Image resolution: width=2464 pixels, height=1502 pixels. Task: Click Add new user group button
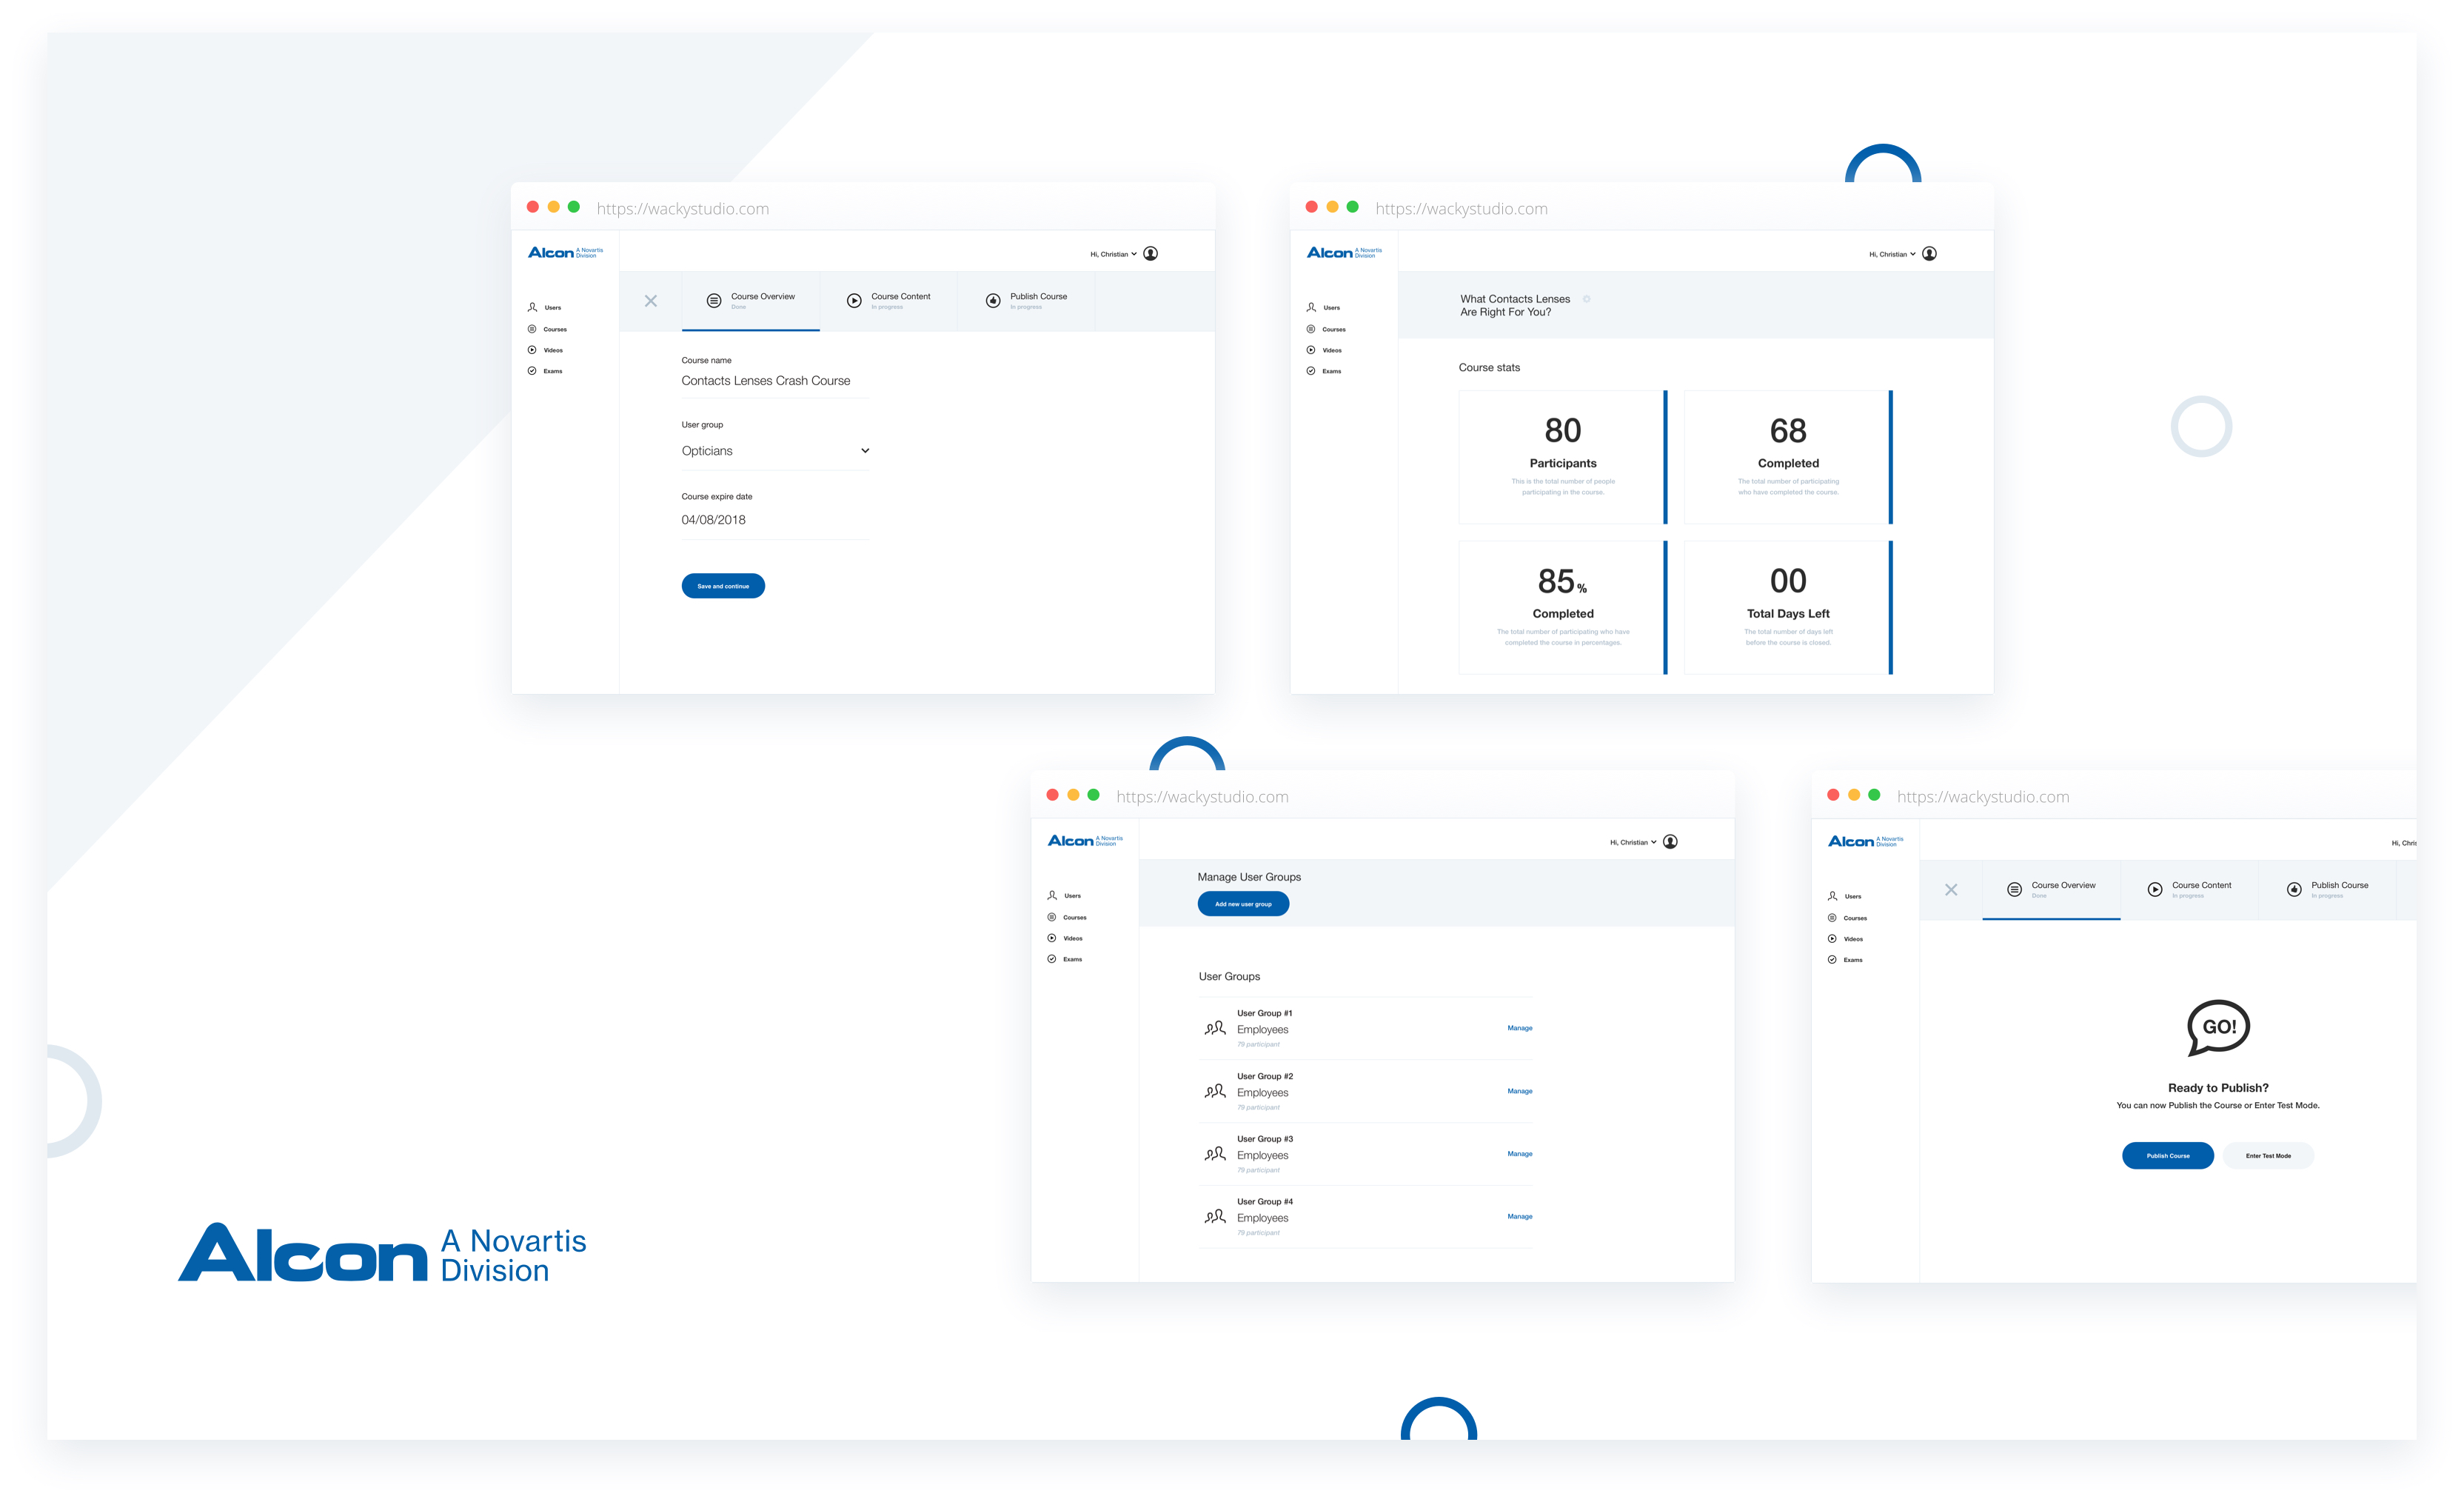tap(1243, 904)
